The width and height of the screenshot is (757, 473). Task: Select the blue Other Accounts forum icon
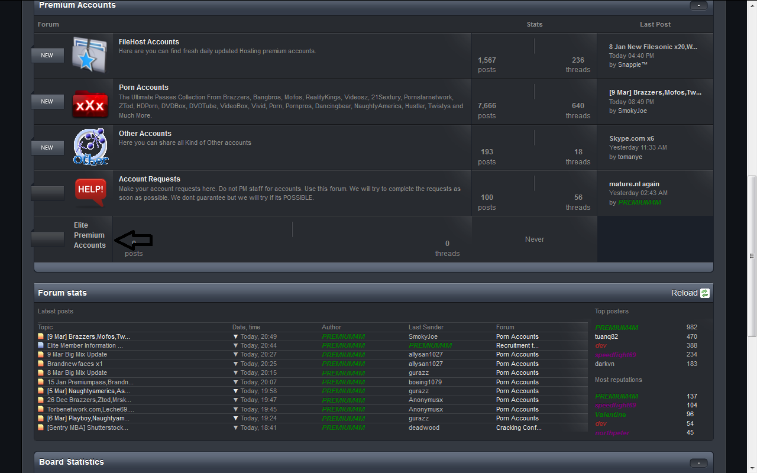coord(91,147)
